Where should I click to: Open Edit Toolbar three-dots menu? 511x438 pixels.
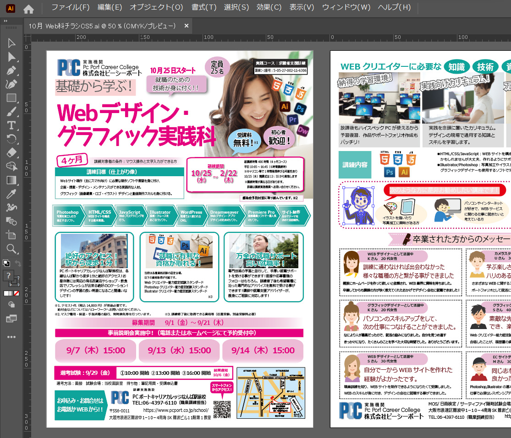[11, 337]
